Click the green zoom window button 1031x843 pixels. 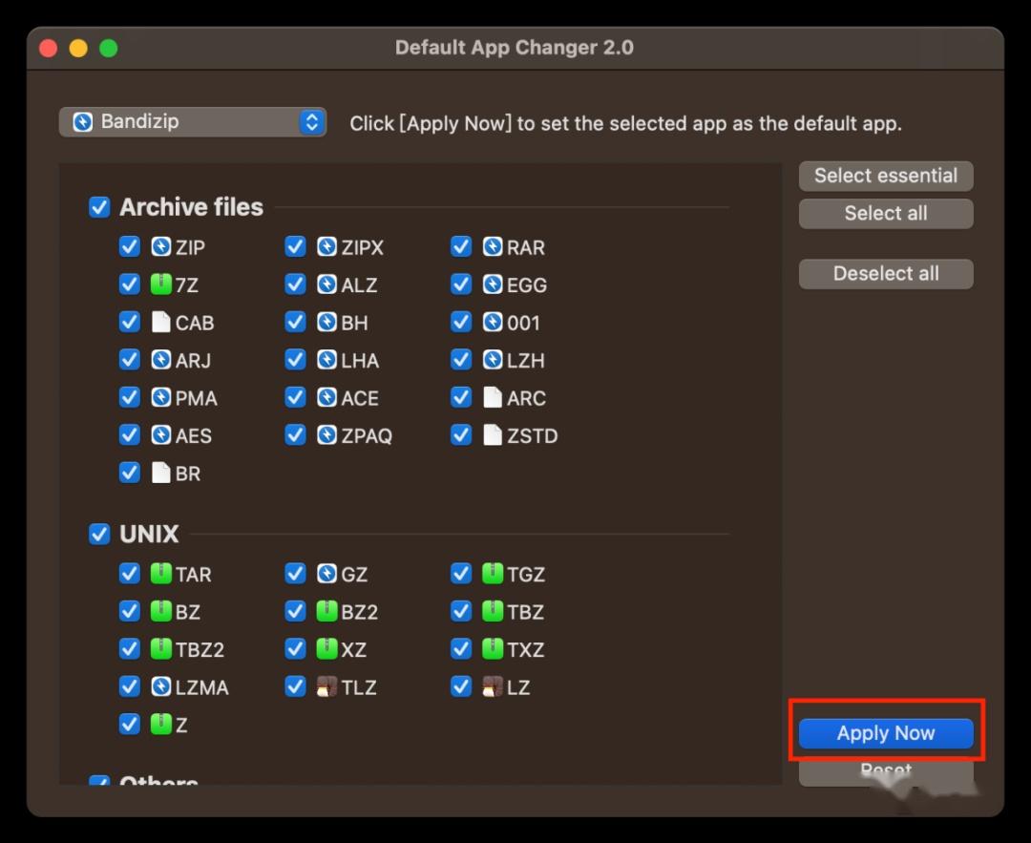[x=109, y=48]
